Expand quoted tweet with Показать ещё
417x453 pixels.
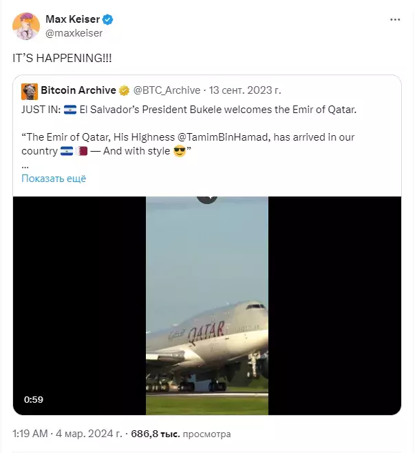coord(54,179)
